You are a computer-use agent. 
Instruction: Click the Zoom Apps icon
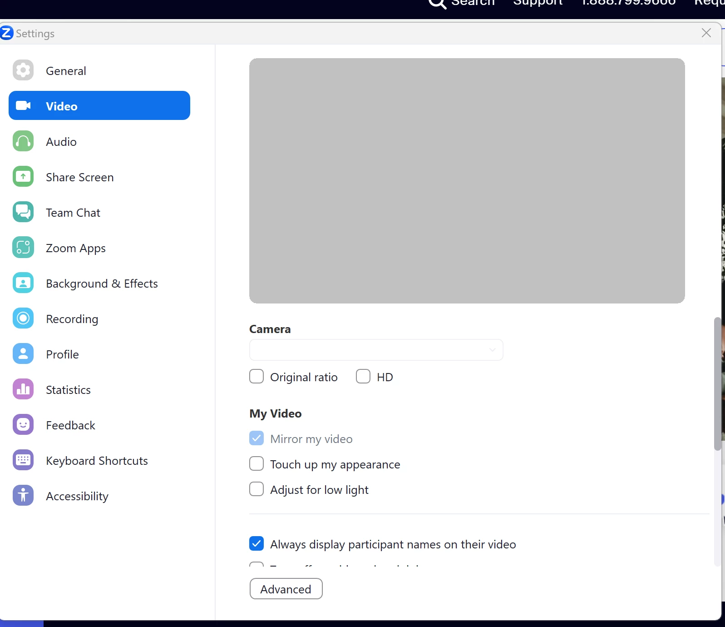(23, 248)
